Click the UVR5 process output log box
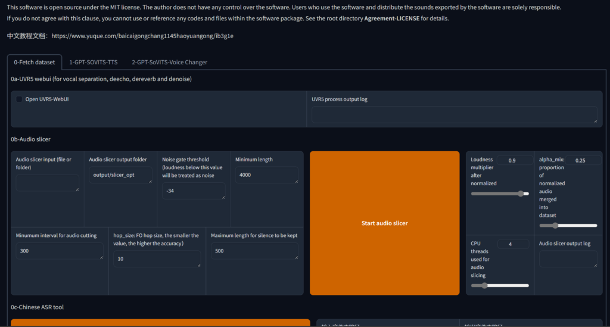The width and height of the screenshot is (610, 327). tap(454, 114)
